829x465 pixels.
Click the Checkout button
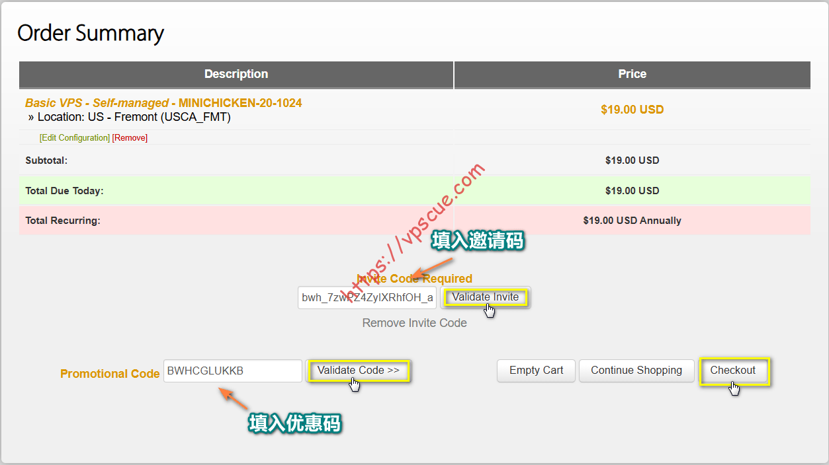(732, 371)
